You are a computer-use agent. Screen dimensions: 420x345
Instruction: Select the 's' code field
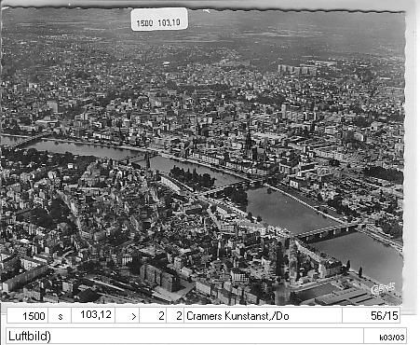[60, 316]
